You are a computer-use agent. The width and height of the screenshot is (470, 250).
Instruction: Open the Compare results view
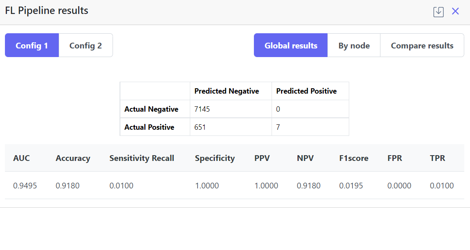coord(422,46)
